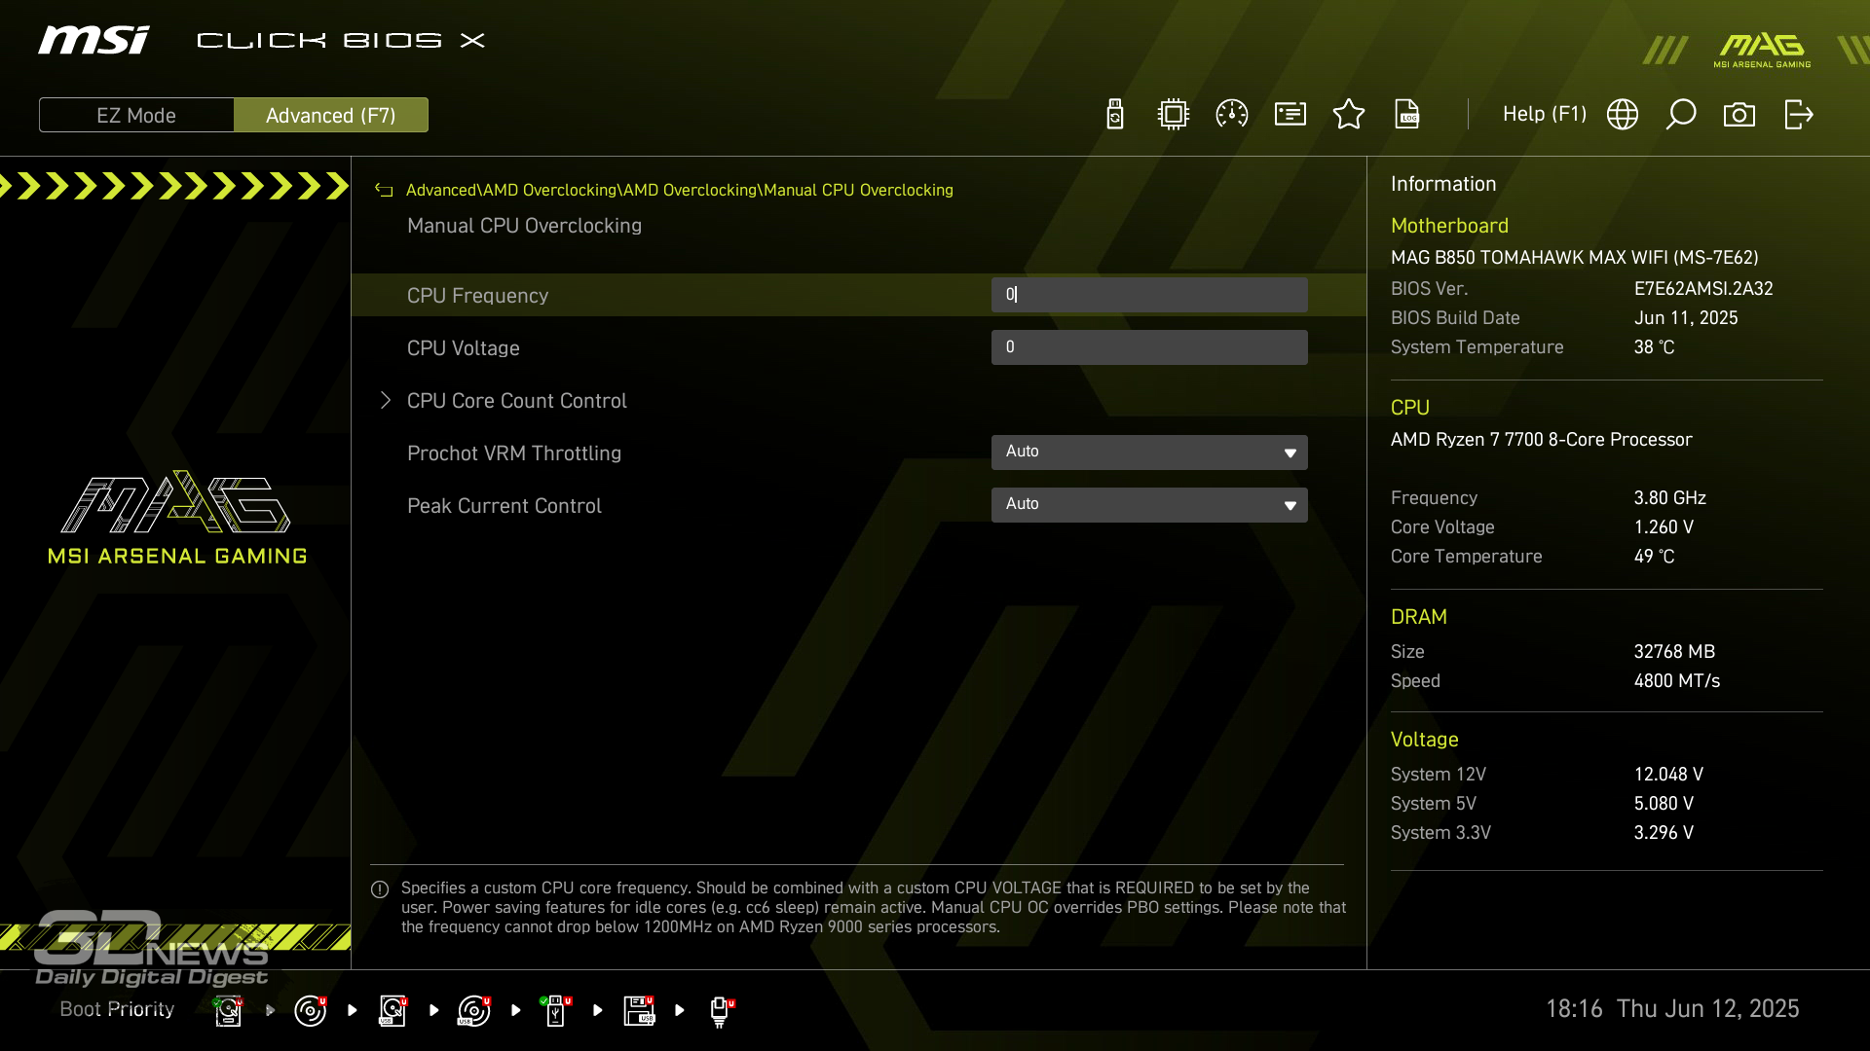1870x1051 pixels.
Task: Click the Prochot VRM Throttling label
Action: pos(514,453)
